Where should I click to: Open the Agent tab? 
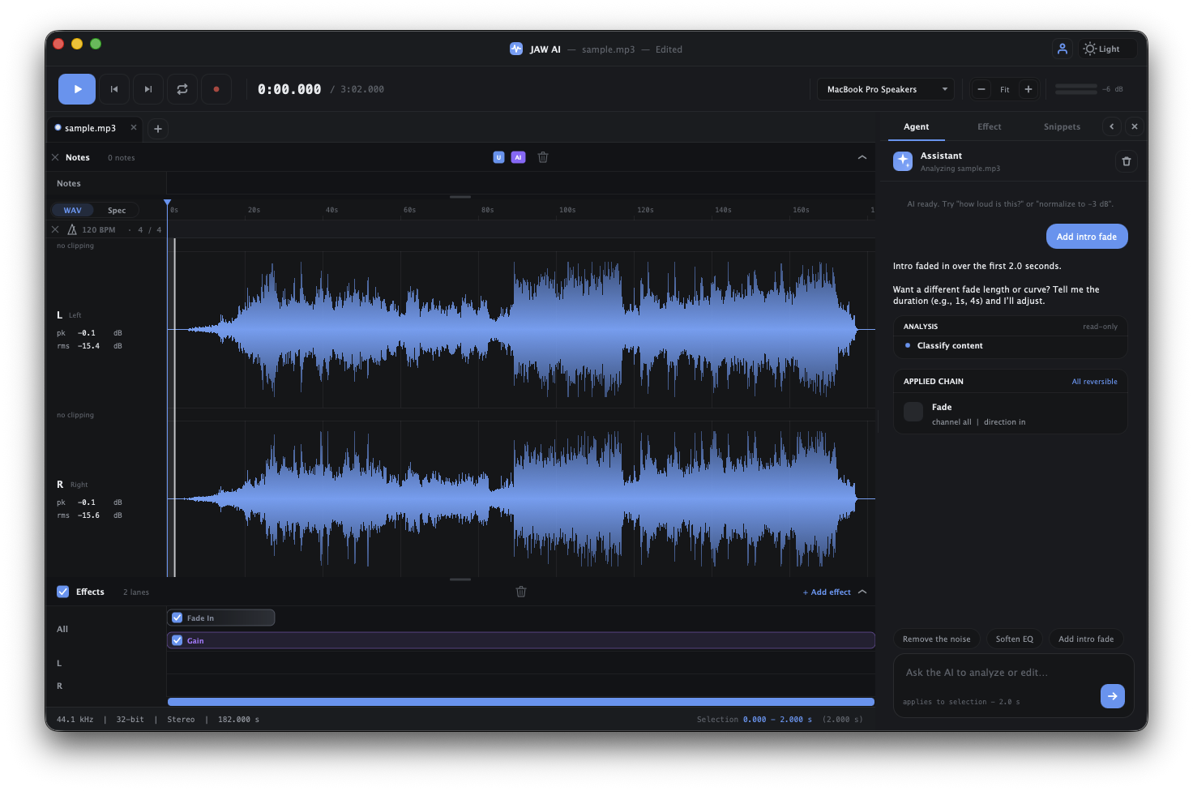point(917,126)
